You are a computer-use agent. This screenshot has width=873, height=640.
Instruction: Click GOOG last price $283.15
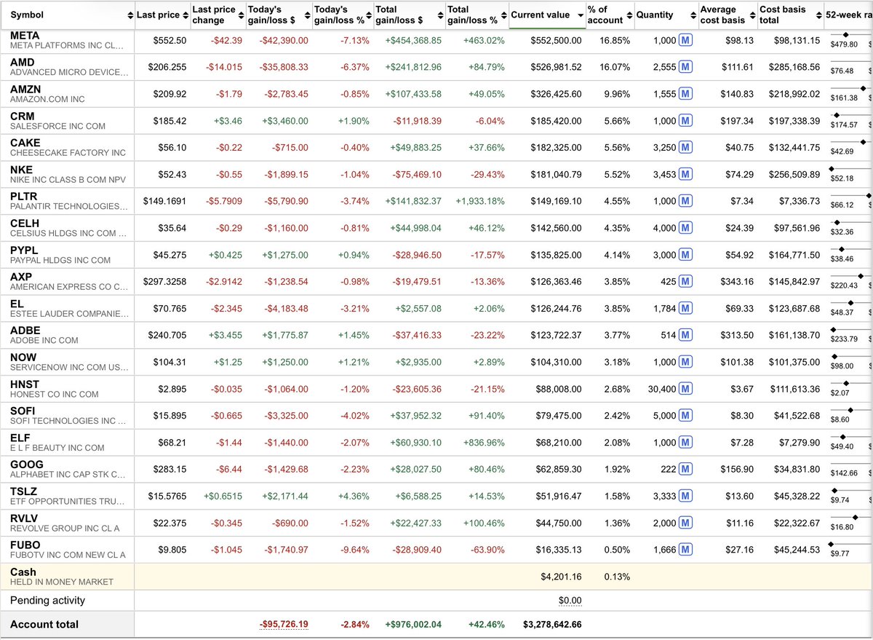170,470
